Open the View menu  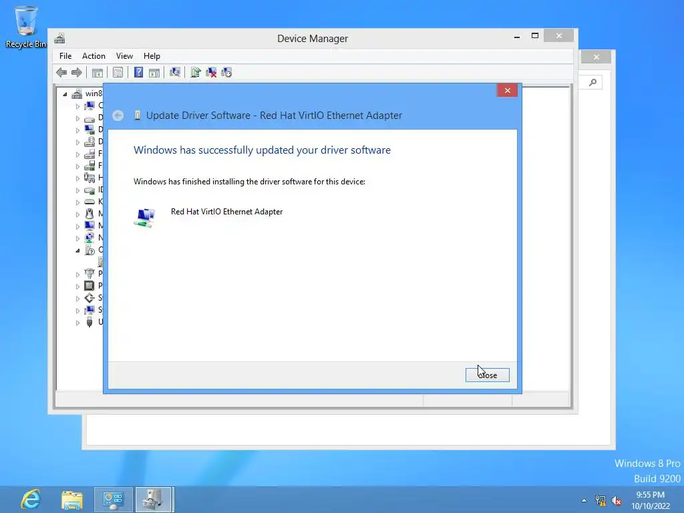pos(124,56)
